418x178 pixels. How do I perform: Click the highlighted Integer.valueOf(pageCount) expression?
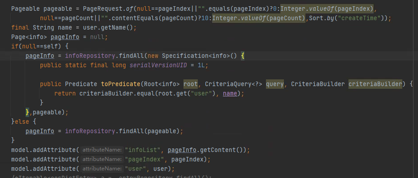pyautogui.click(x=259, y=18)
